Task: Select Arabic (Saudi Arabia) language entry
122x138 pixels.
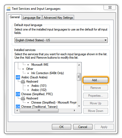Action: point(34,77)
